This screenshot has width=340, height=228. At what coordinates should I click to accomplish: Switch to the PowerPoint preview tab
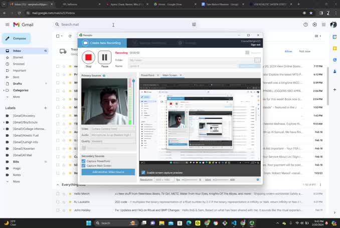tap(148, 75)
